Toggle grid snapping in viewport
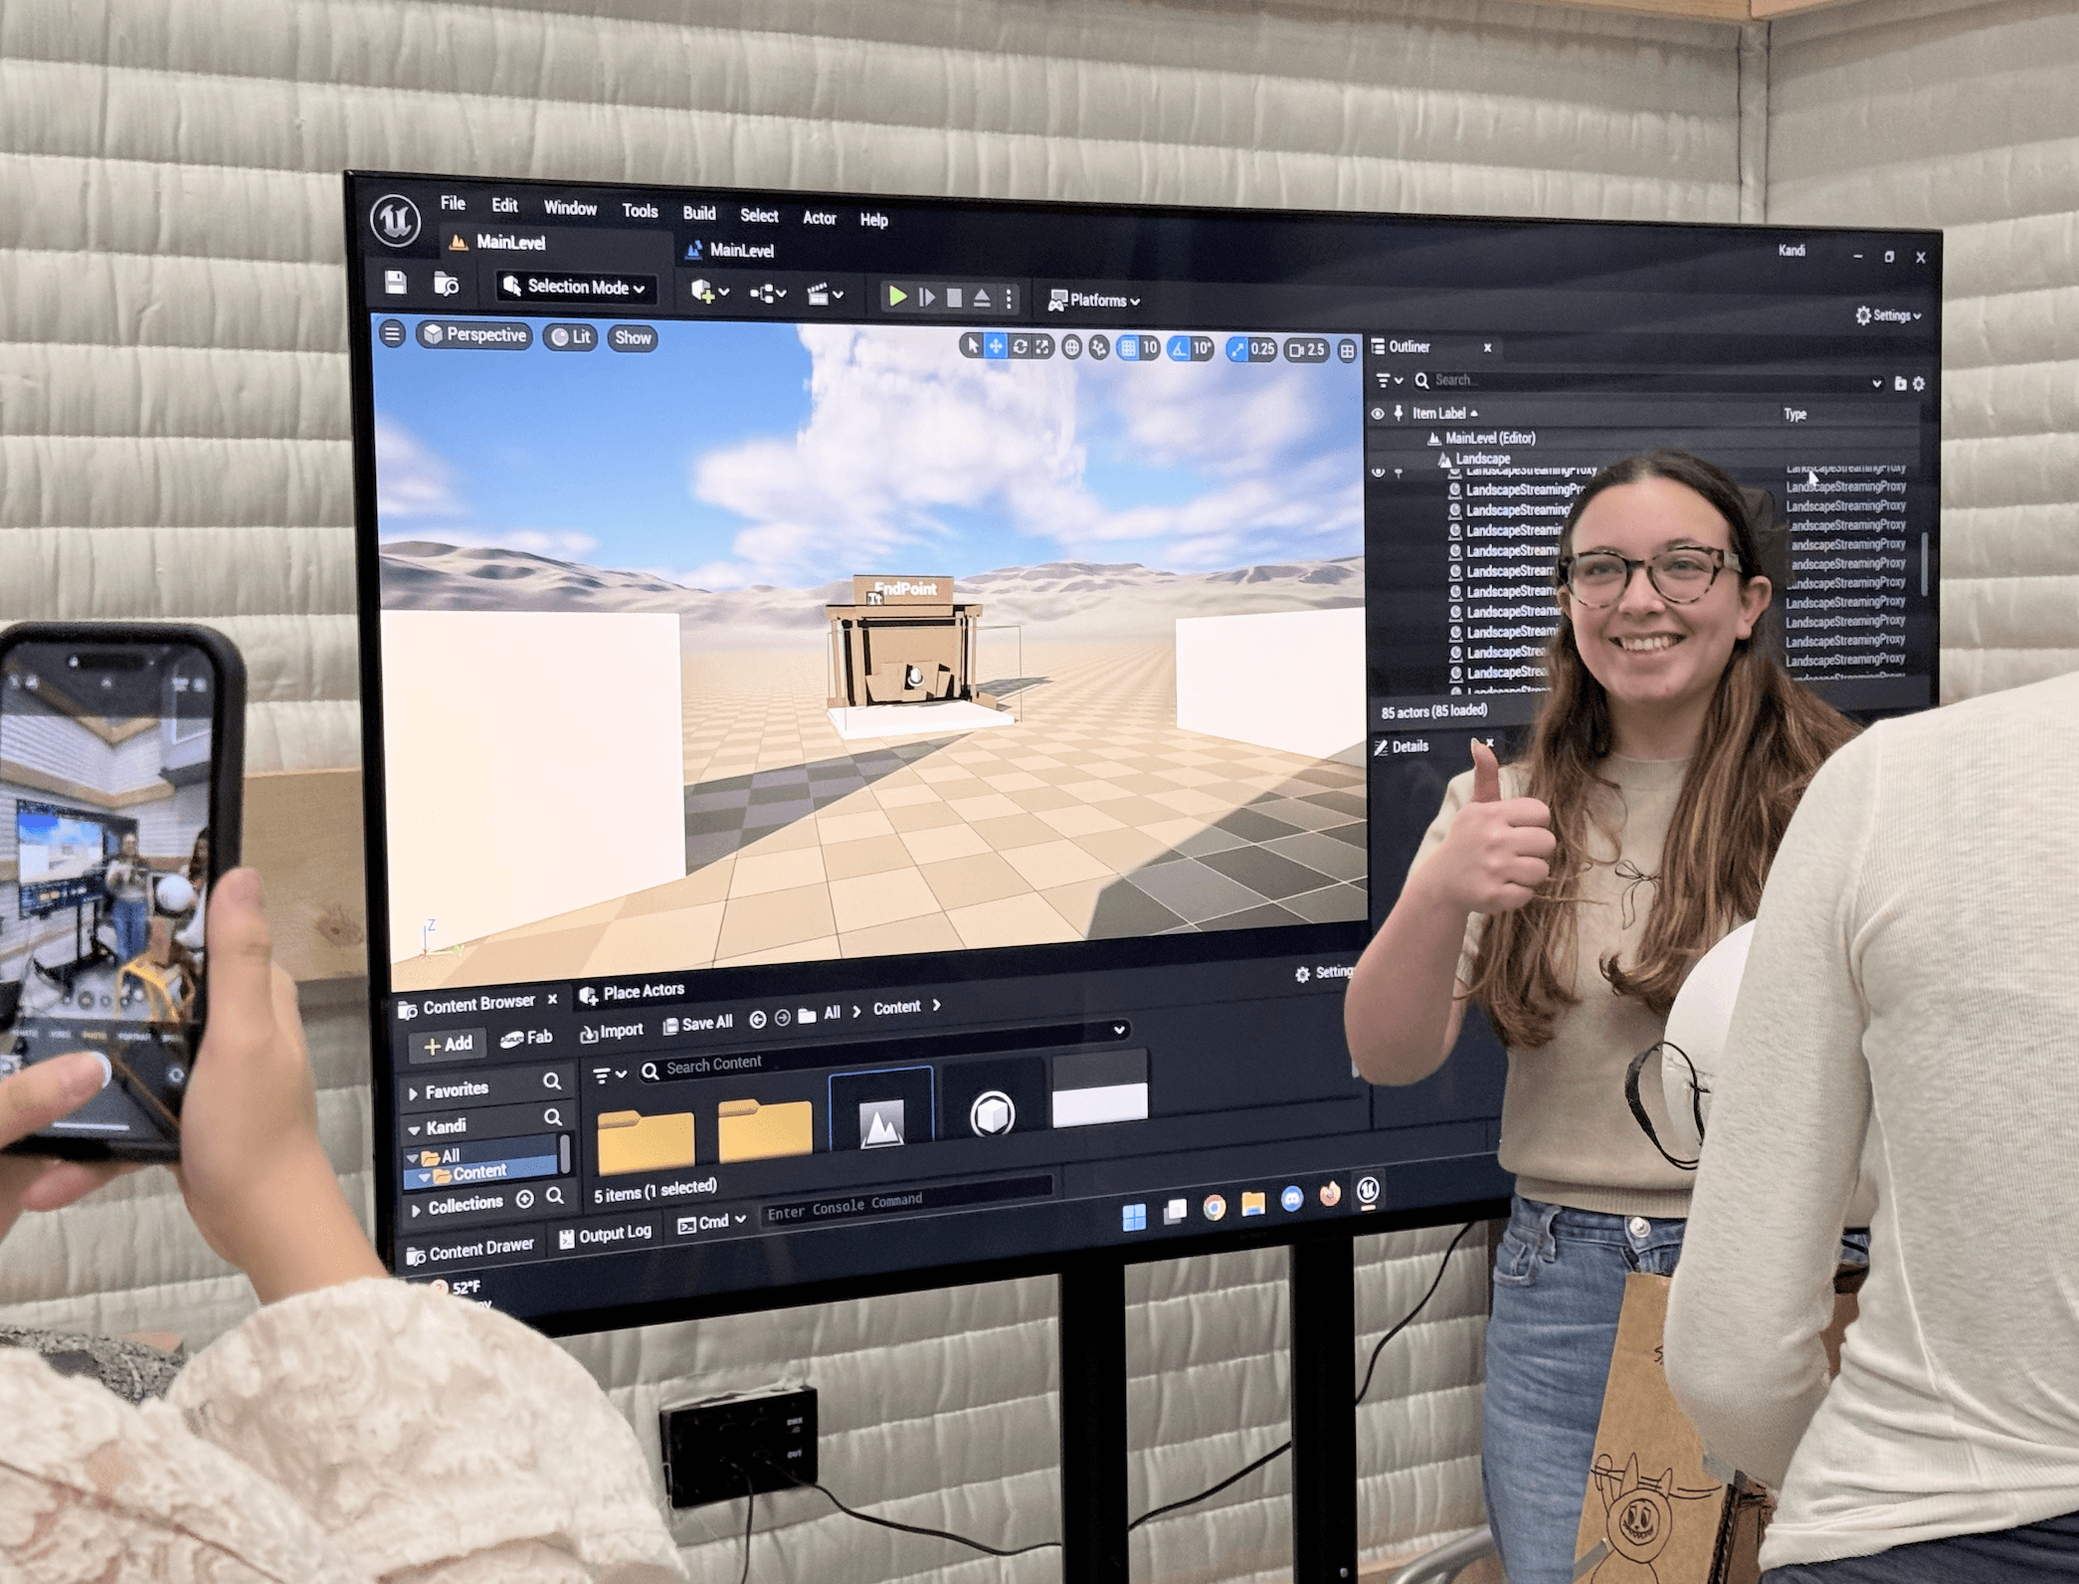Viewport: 2079px width, 1584px height. pyautogui.click(x=1128, y=347)
